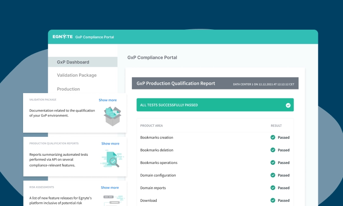Click the Download row passed check icon
Image resolution: width=343 pixels, height=206 pixels.
(273, 200)
